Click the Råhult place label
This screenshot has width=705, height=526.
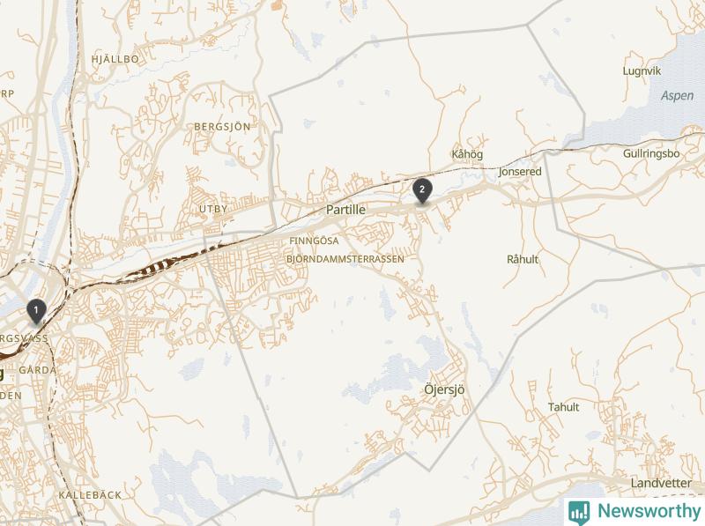pyautogui.click(x=523, y=259)
